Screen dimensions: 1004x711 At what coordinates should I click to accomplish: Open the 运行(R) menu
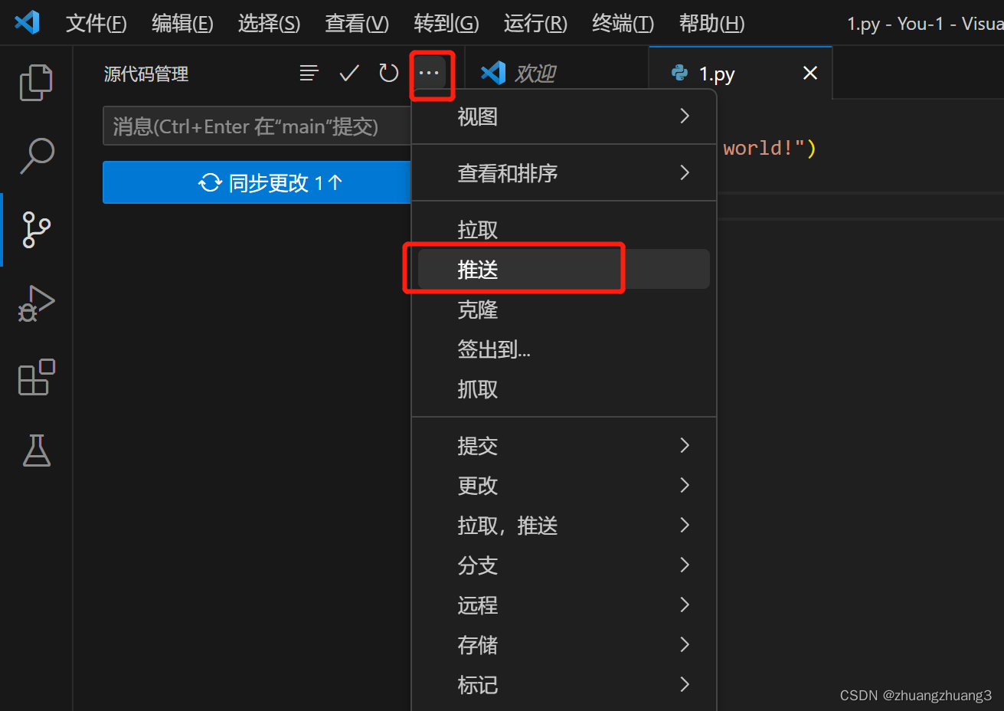pos(535,24)
